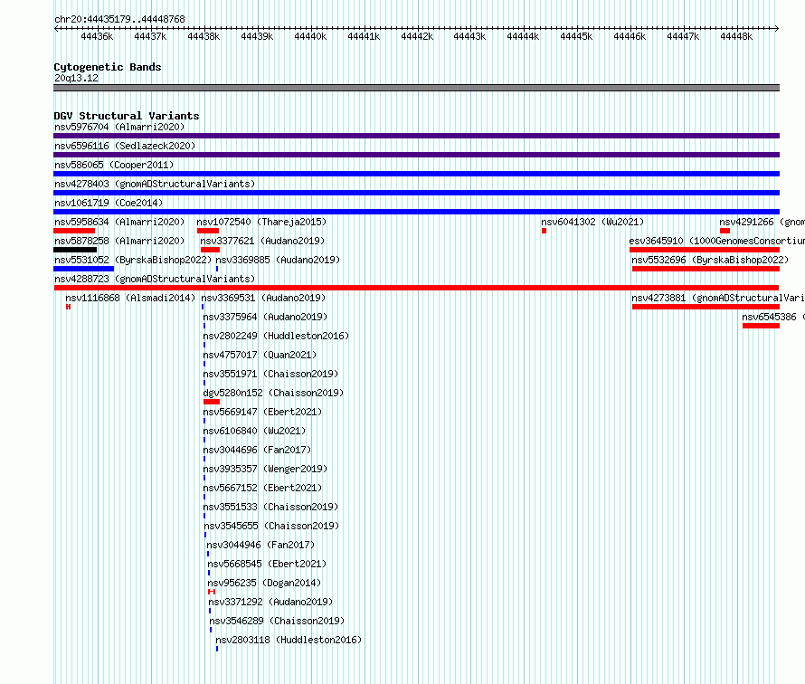
Task: Select the nsv1061719 (Coe2014) blue bar
Action: pyautogui.click(x=416, y=212)
